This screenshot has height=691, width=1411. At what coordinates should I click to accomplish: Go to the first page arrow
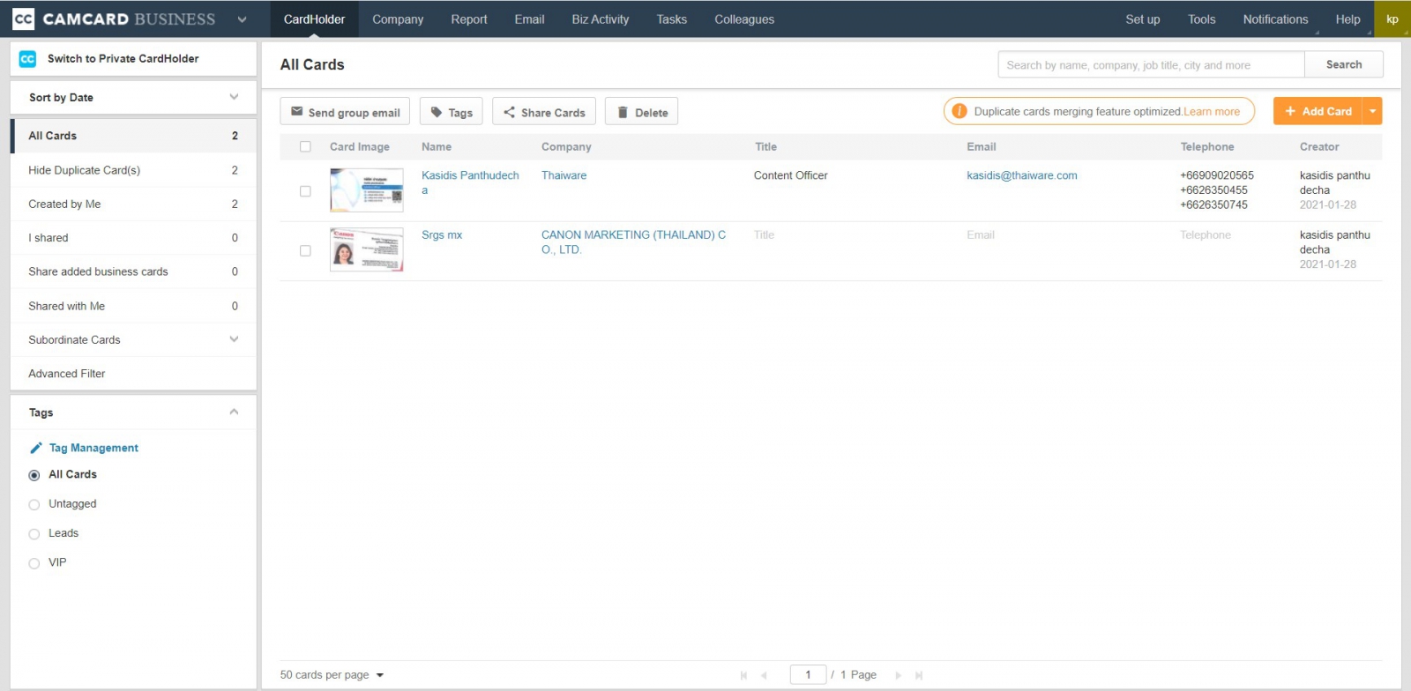(x=743, y=675)
